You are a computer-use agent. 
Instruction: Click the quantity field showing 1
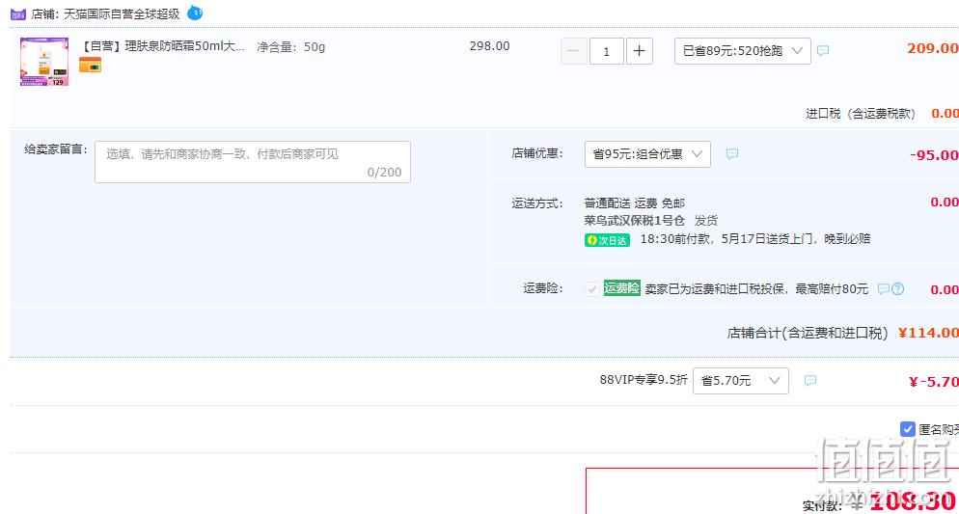click(607, 51)
